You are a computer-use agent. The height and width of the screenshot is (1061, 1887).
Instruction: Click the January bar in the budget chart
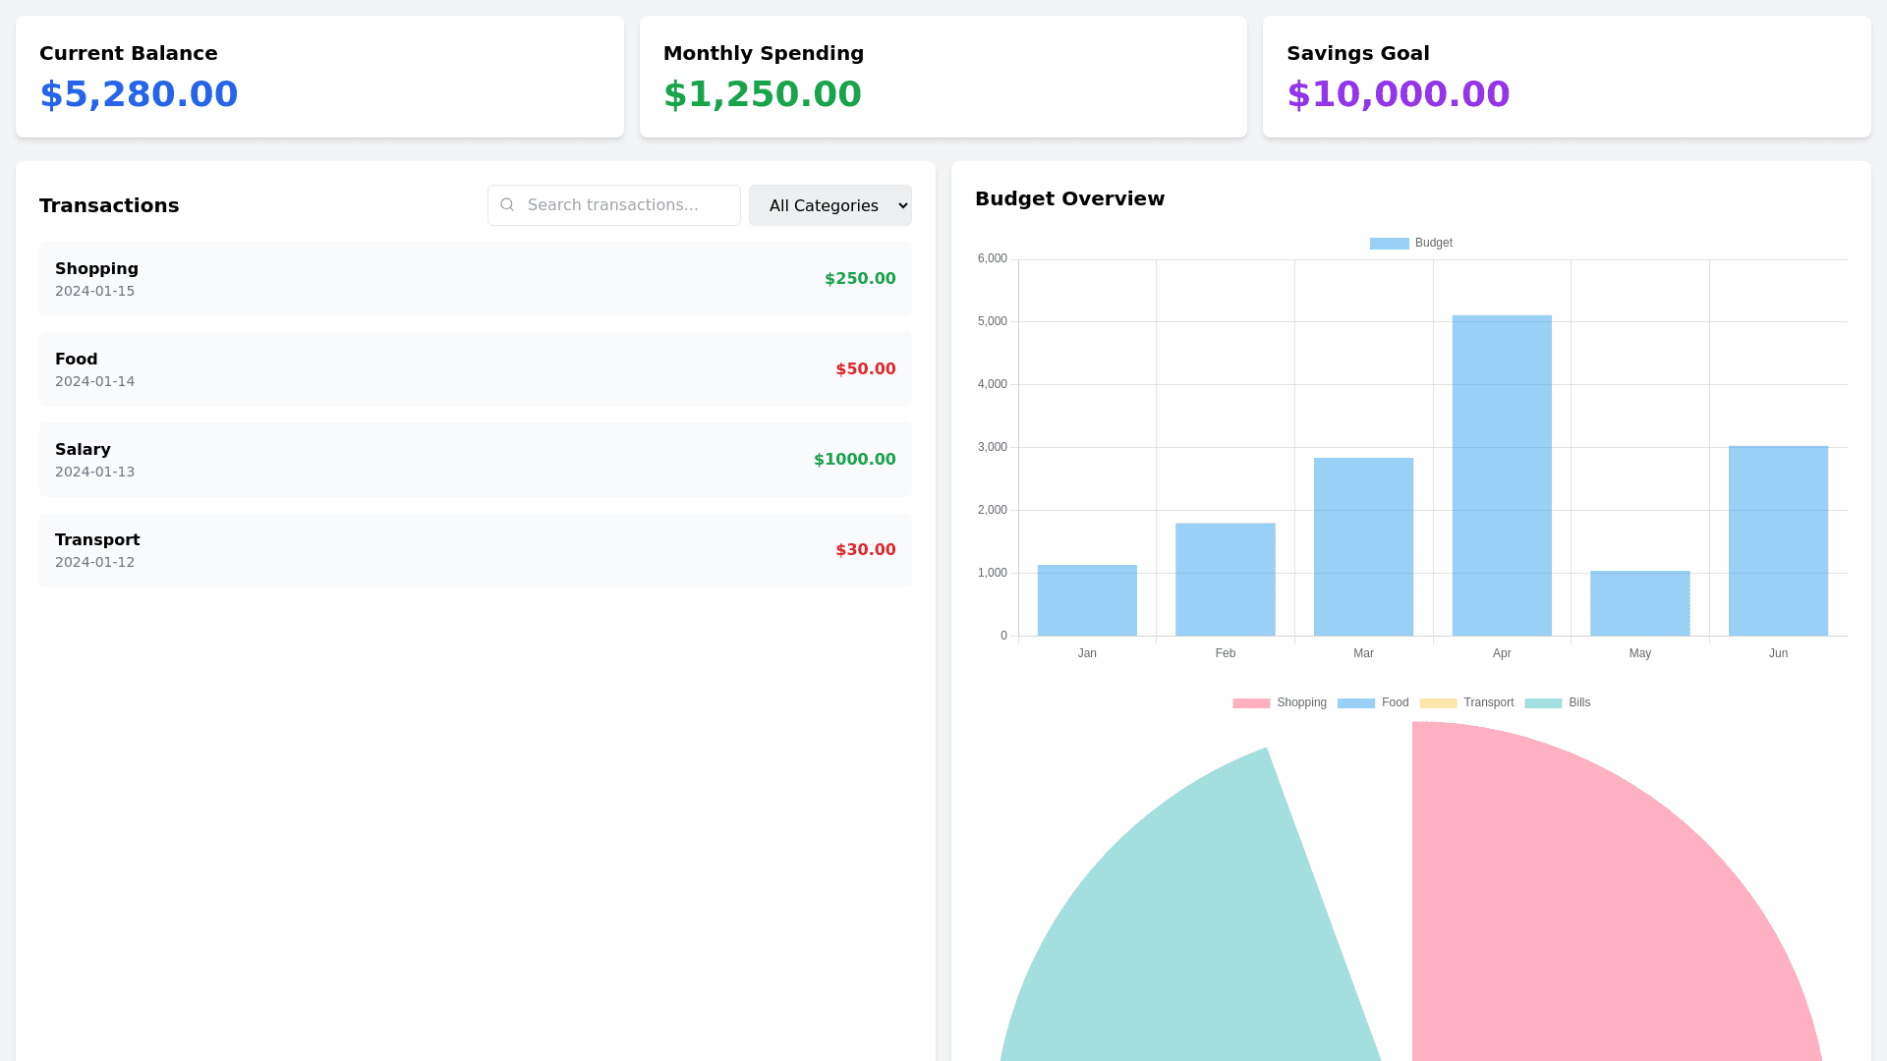click(1087, 601)
